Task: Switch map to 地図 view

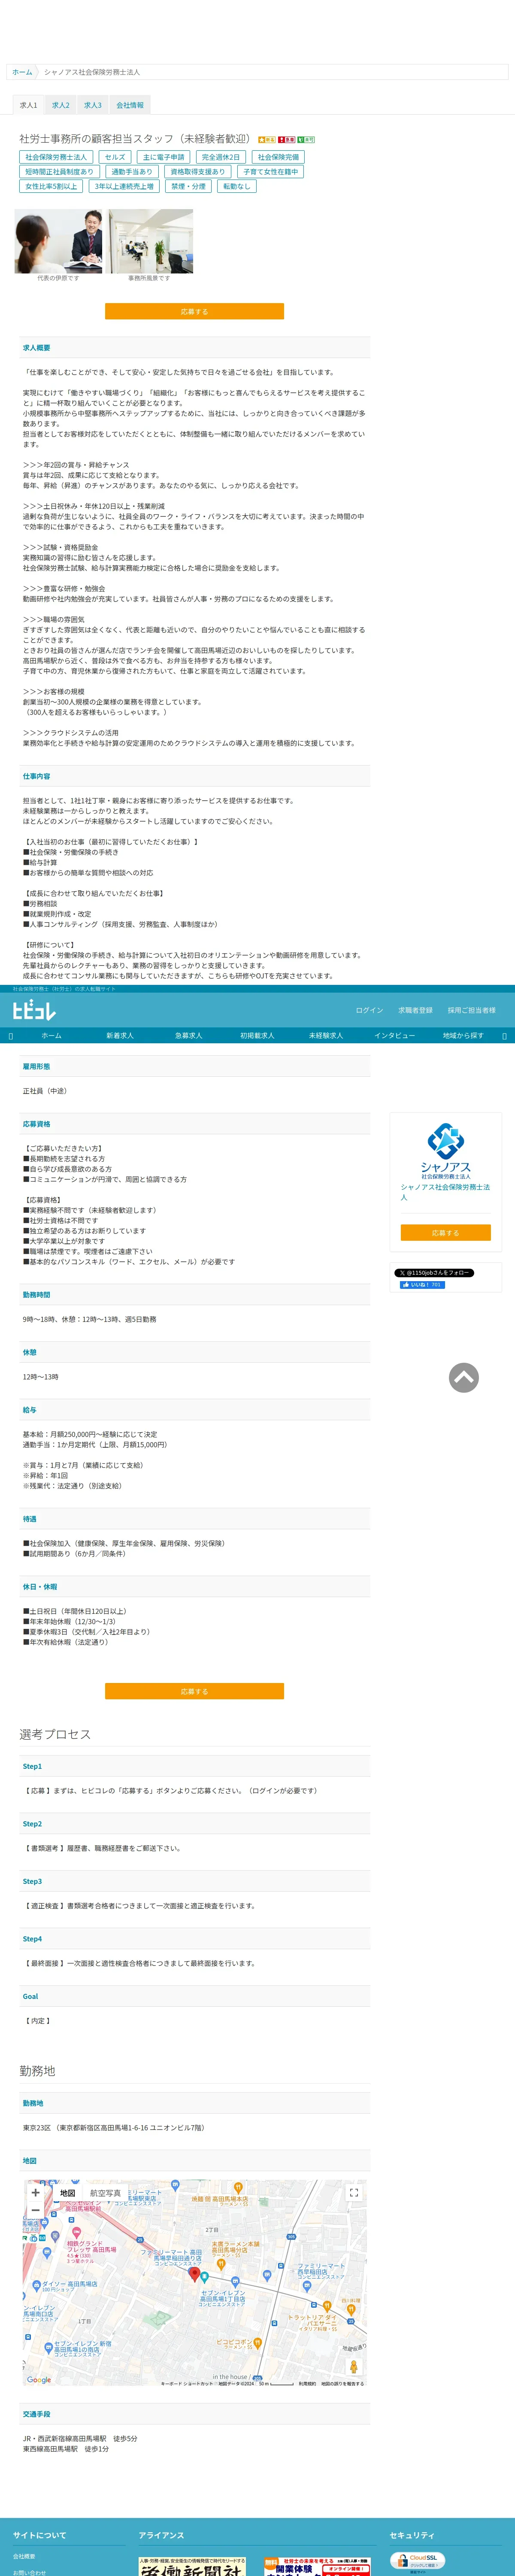Action: (x=67, y=2193)
